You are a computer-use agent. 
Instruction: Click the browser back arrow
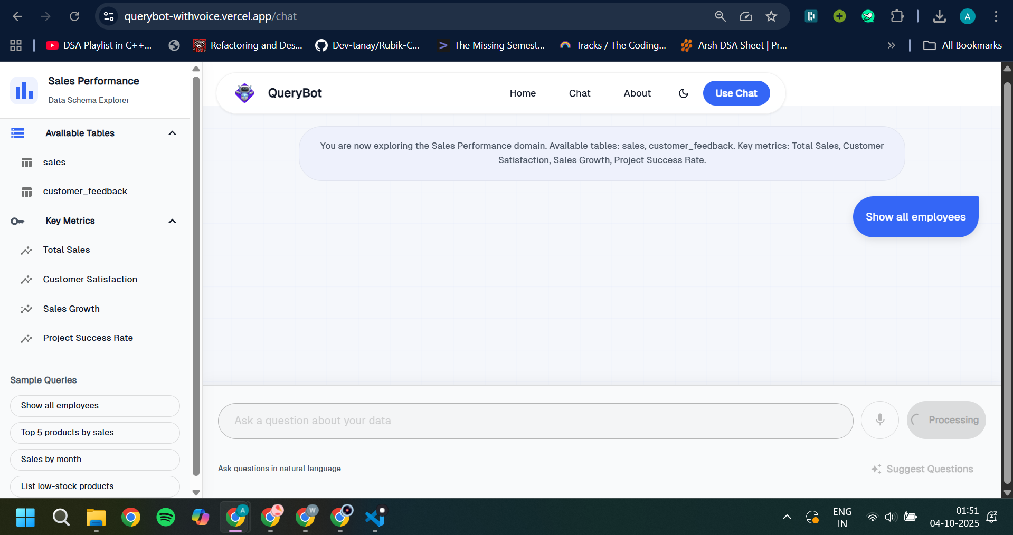coord(17,16)
